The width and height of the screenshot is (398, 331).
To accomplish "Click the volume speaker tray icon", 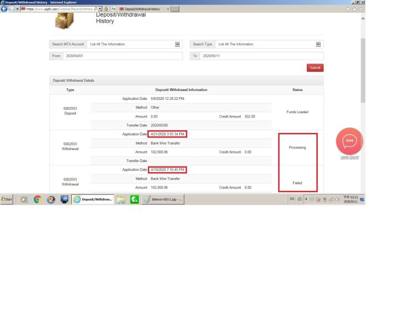I will [338, 200].
